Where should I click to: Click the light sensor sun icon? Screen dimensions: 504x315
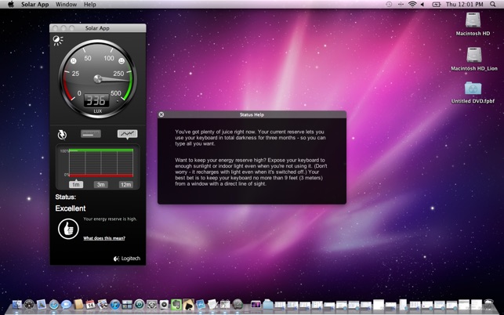[58, 40]
